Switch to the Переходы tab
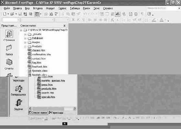This screenshot has height=129, width=181. tap(56, 113)
